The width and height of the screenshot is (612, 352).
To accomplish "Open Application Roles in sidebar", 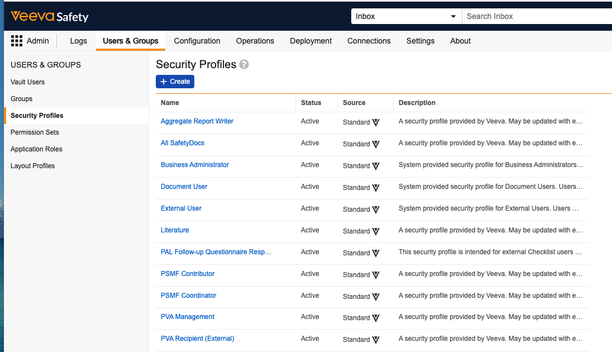I will tap(36, 149).
